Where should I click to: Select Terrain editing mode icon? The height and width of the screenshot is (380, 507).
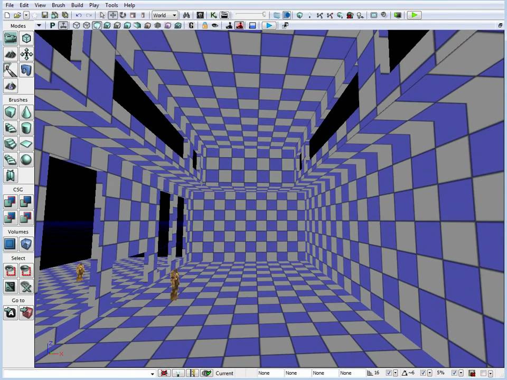(x=11, y=54)
